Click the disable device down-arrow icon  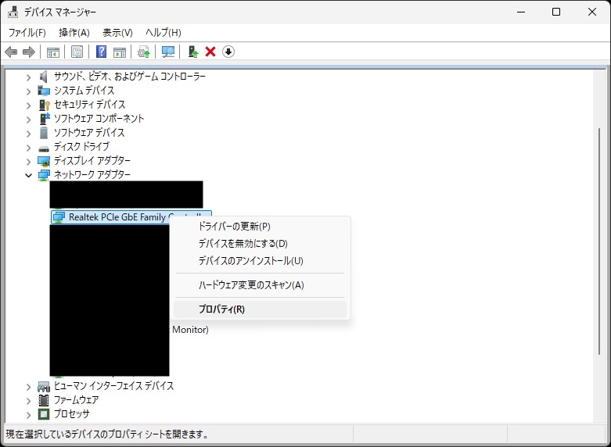coord(228,52)
